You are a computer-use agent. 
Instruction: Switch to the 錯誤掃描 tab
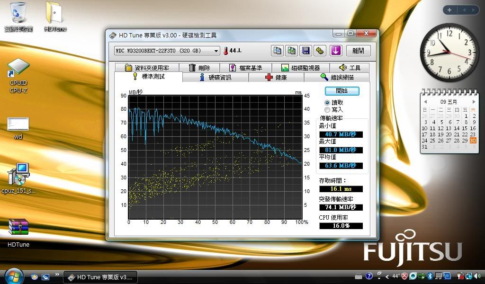pos(337,77)
